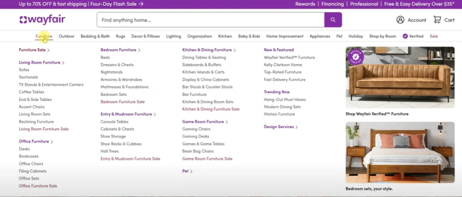Open the Sale navigation item
The image size is (462, 197).
pyautogui.click(x=434, y=36)
